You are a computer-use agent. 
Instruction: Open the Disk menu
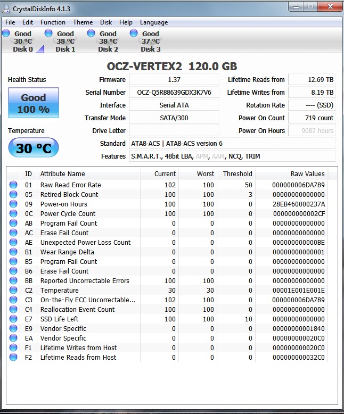[105, 22]
